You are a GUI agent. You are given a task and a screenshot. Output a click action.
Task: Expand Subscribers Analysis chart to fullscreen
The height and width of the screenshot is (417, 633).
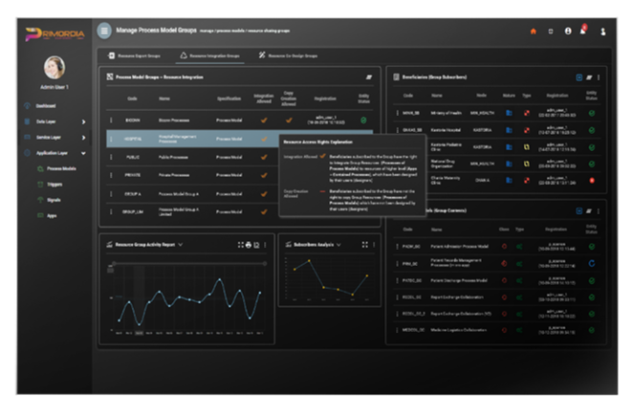tap(364, 245)
